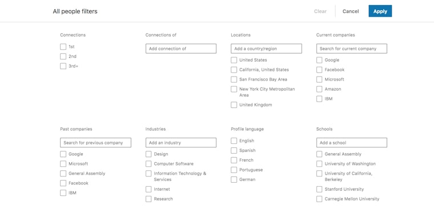The width and height of the screenshot is (434, 217).
Task: Check University of Washington school
Action: pos(319,164)
